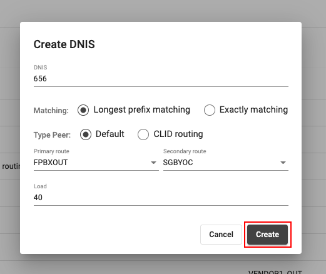The width and height of the screenshot is (326, 274).
Task: Open the Primary route dropdown arrow
Action: click(153, 163)
